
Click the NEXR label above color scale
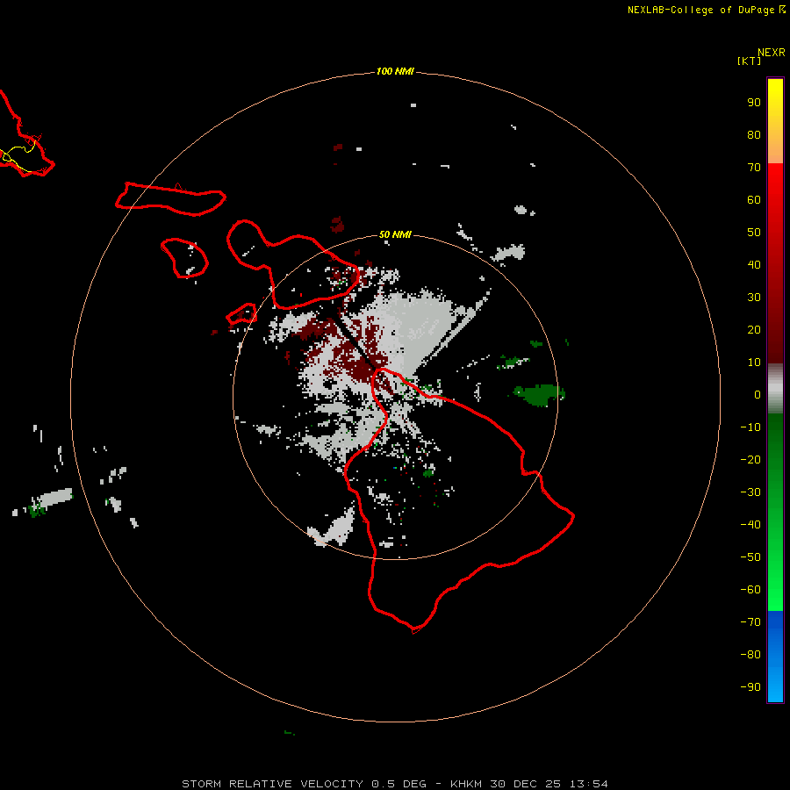(x=771, y=53)
